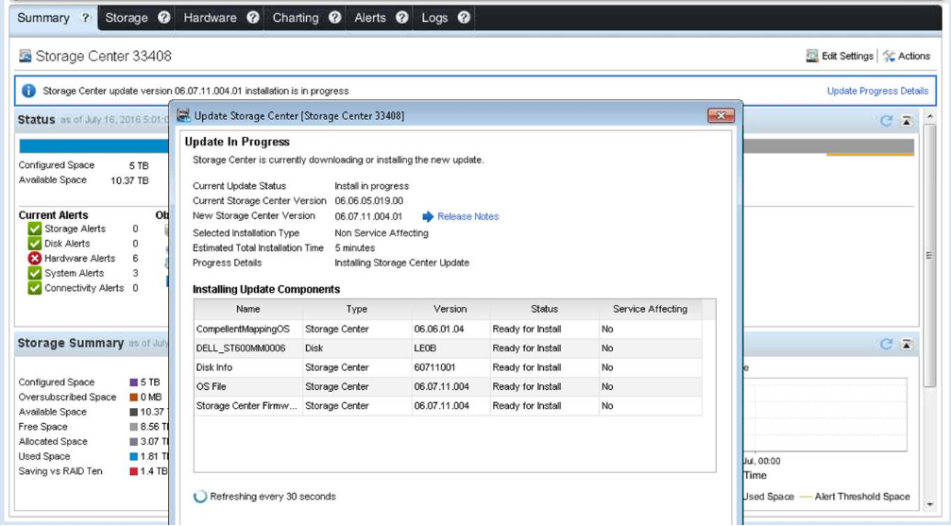Sort table by Service Affecting column header
Screen dimensions: 951x526
click(650, 309)
